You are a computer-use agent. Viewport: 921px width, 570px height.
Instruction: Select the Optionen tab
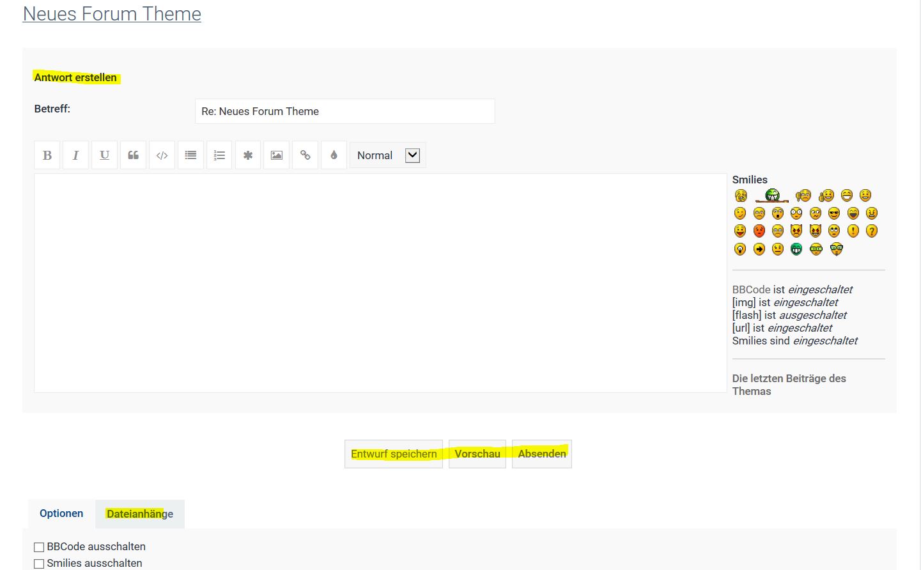click(61, 514)
